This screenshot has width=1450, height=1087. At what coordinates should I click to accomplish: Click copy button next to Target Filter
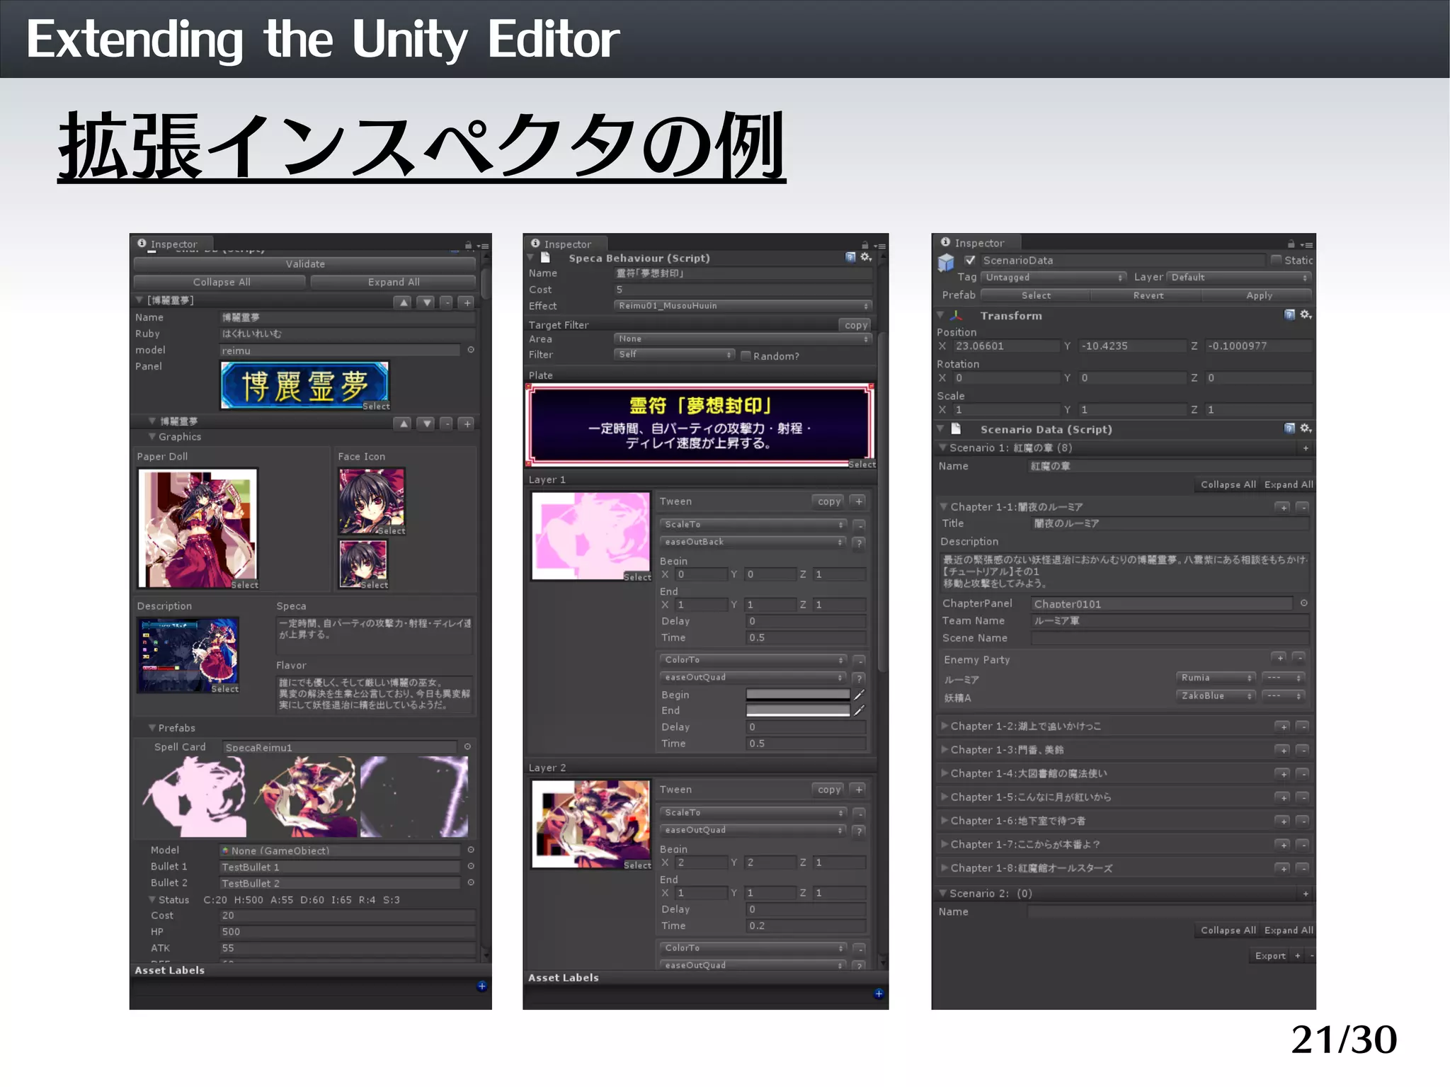(855, 325)
